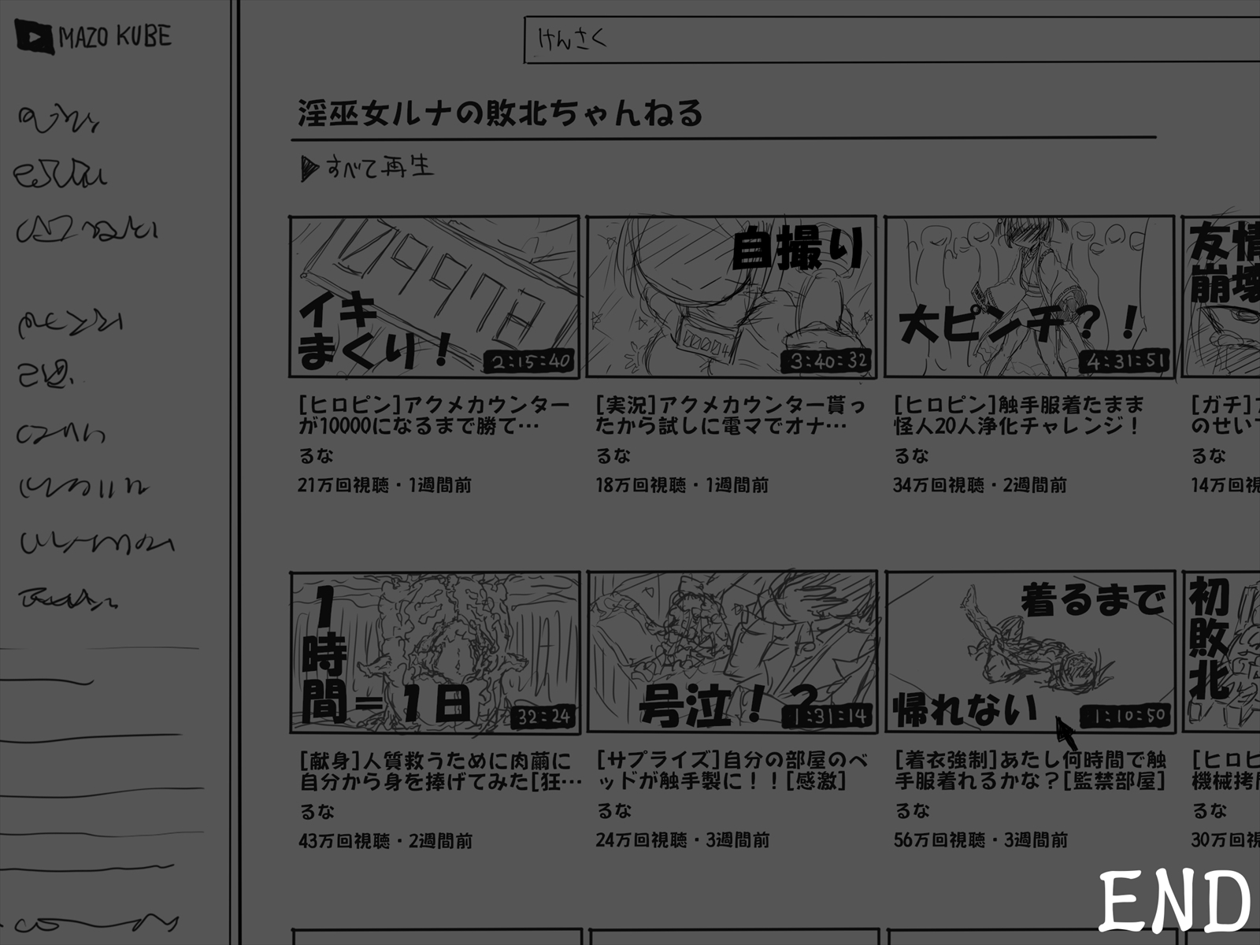Click the title of the 34万回視聴 video
The height and width of the screenshot is (945, 1260).
[x=1019, y=416]
